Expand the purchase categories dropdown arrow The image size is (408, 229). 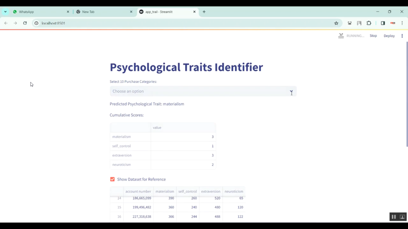(291, 91)
